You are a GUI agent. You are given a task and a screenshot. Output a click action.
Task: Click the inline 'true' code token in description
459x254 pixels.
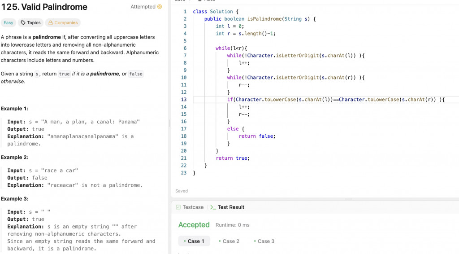[x=65, y=74]
